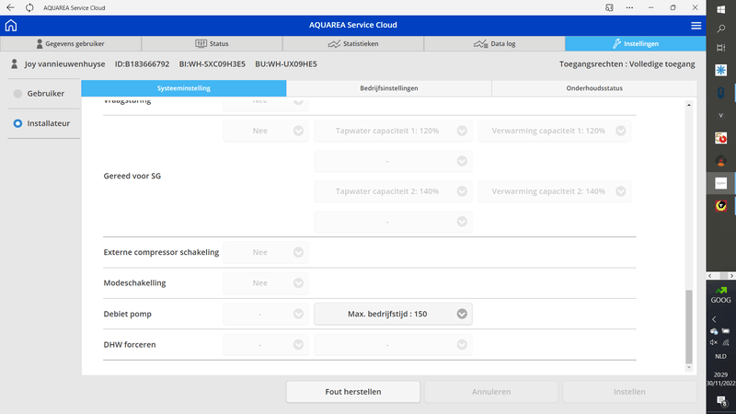Screen dimensions: 736x414
Task: Open Verwarming capaciteit 2: 140% dropdown
Action: pos(555,191)
